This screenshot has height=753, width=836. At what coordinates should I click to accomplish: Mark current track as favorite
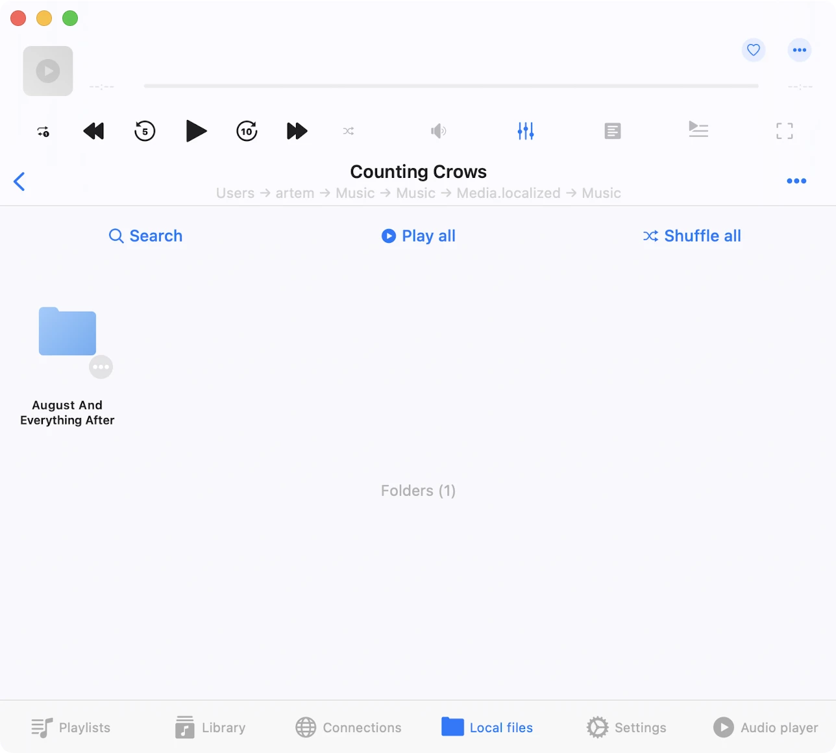pos(753,50)
